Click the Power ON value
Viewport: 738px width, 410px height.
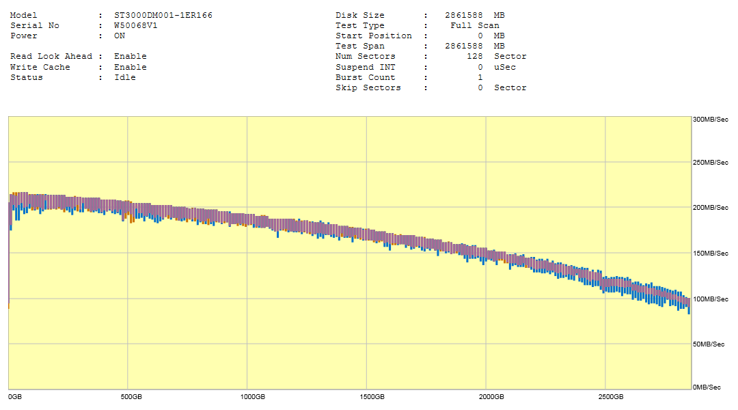pyautogui.click(x=120, y=36)
